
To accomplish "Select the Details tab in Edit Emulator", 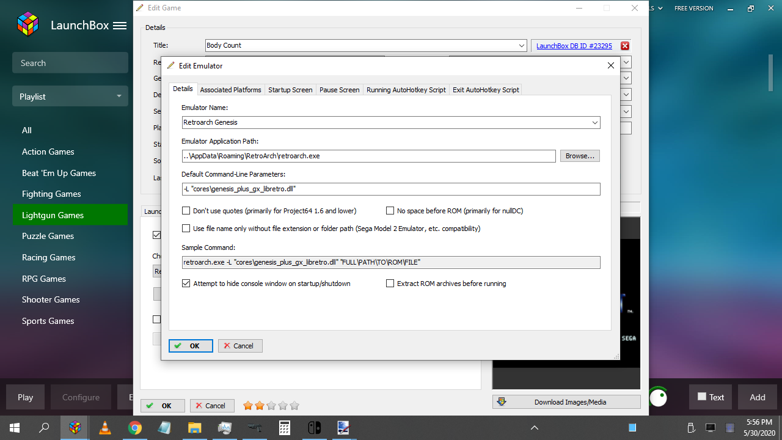I will [183, 89].
